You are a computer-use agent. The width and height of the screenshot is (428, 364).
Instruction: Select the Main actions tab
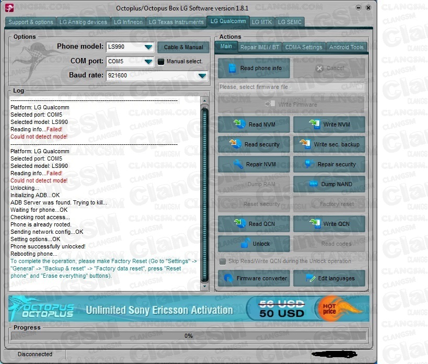[x=226, y=47]
